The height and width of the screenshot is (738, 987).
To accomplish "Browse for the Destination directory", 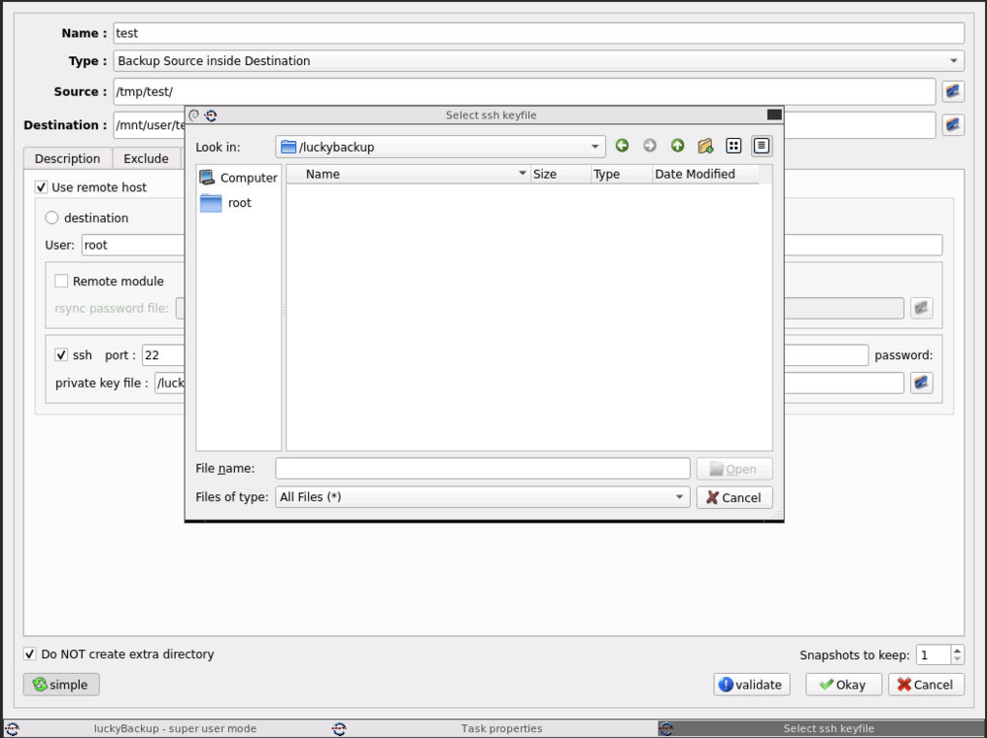I will (x=953, y=124).
